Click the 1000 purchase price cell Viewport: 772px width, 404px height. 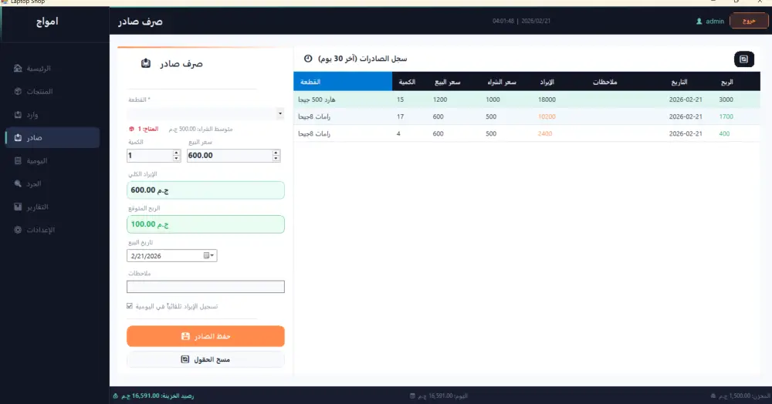click(493, 99)
